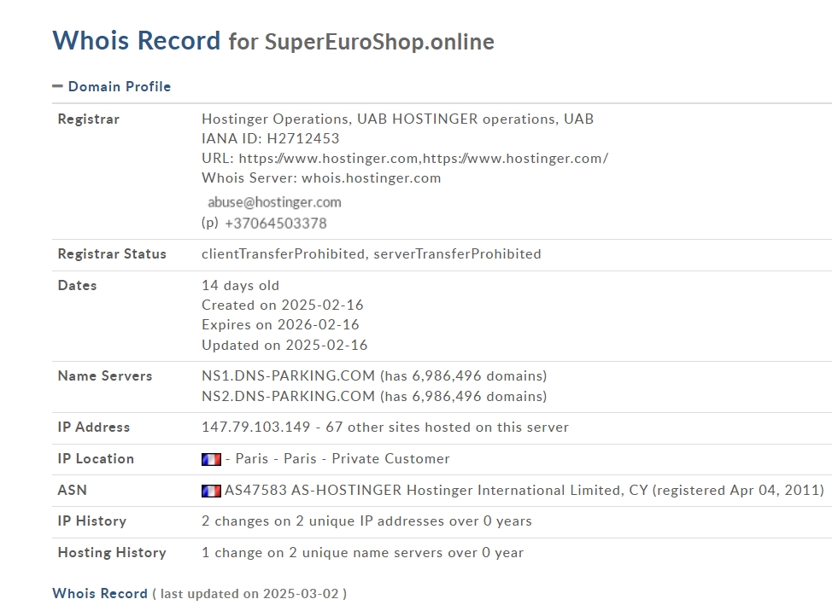Click the IP Address row label
832x605 pixels.
coord(94,427)
